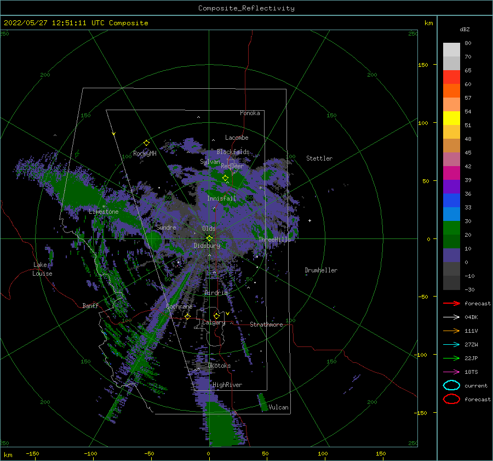
Task: Click the asterisk marker at Limestone
Action: coord(104,207)
